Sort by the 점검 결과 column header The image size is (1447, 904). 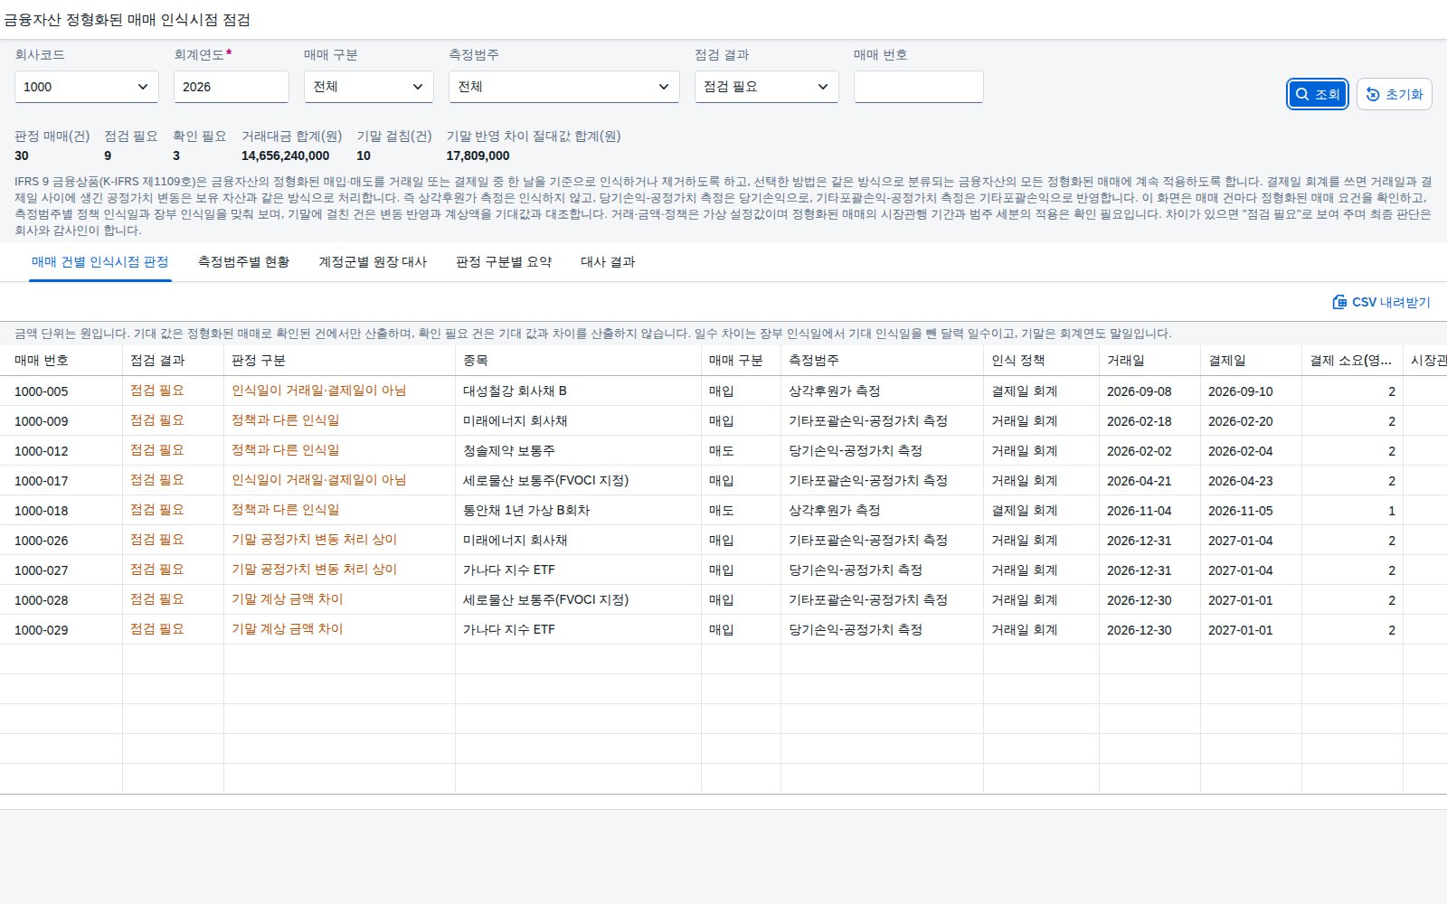click(174, 361)
